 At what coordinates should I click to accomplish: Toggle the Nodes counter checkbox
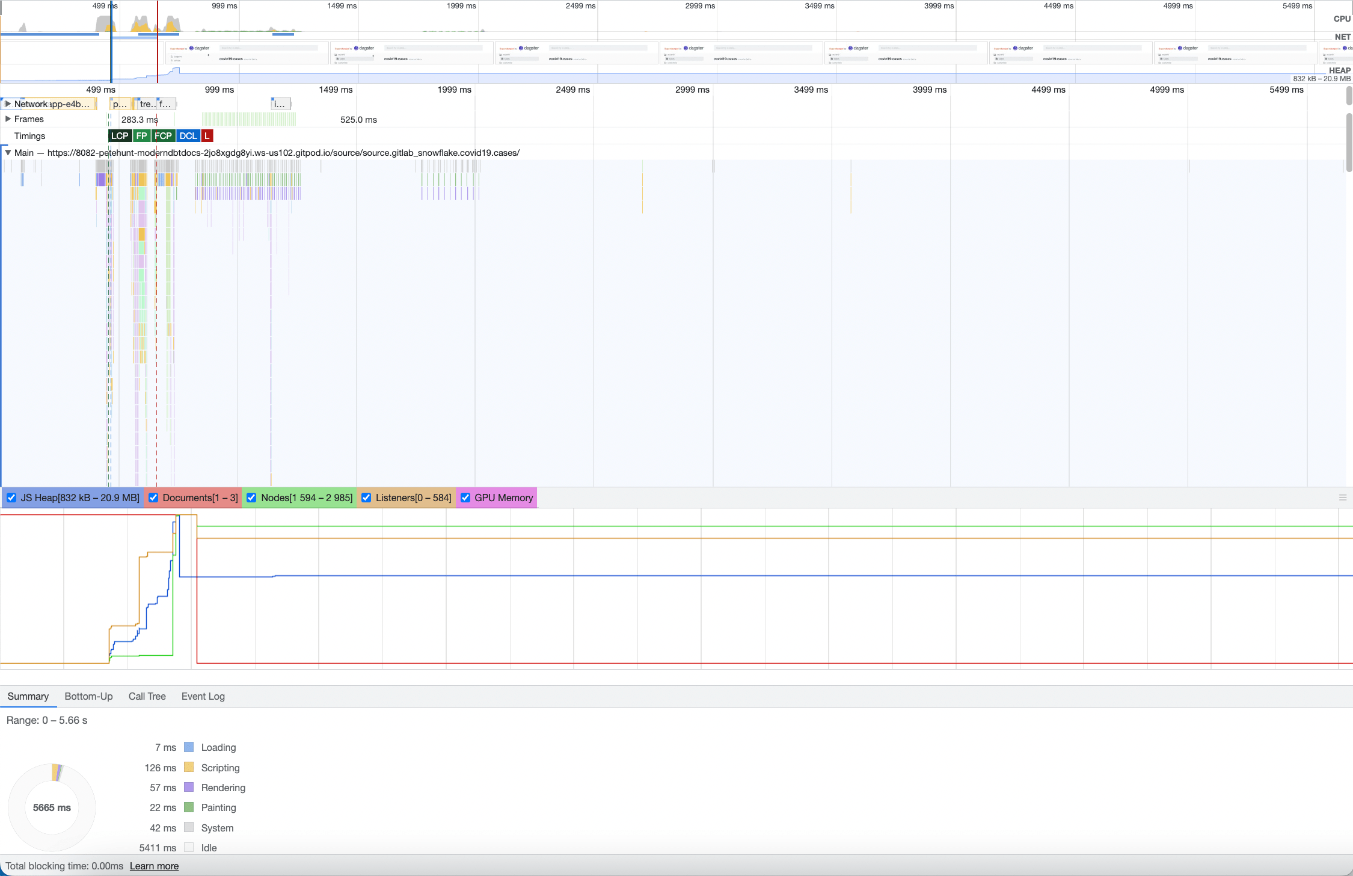point(251,498)
